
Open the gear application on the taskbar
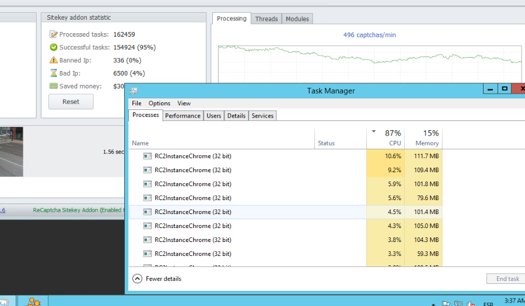(x=33, y=301)
